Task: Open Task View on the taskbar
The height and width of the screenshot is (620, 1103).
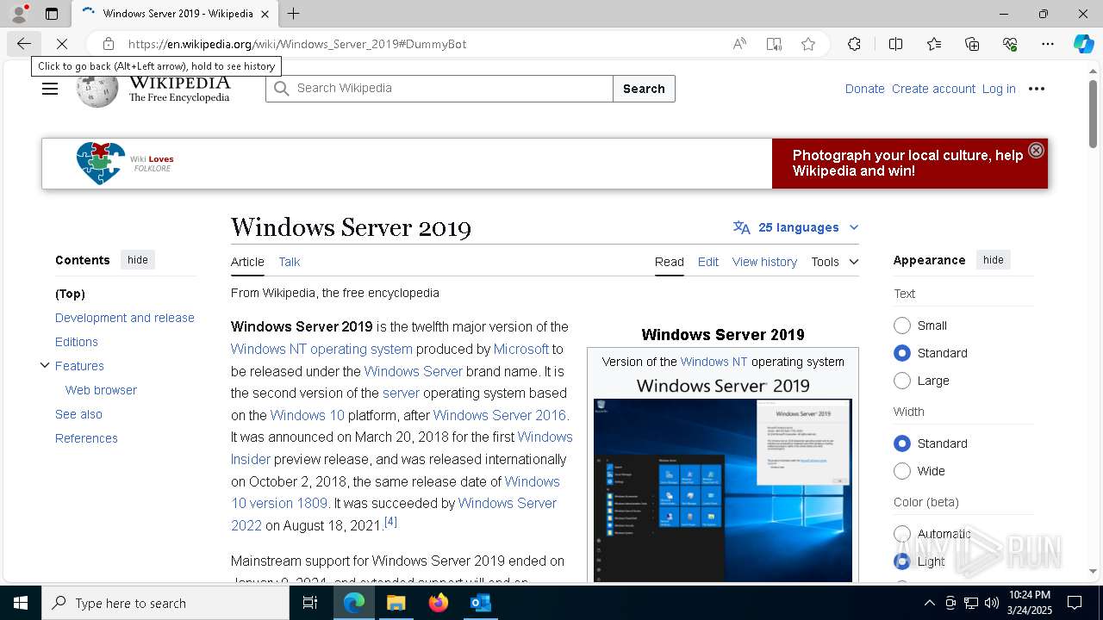Action: pos(310,603)
